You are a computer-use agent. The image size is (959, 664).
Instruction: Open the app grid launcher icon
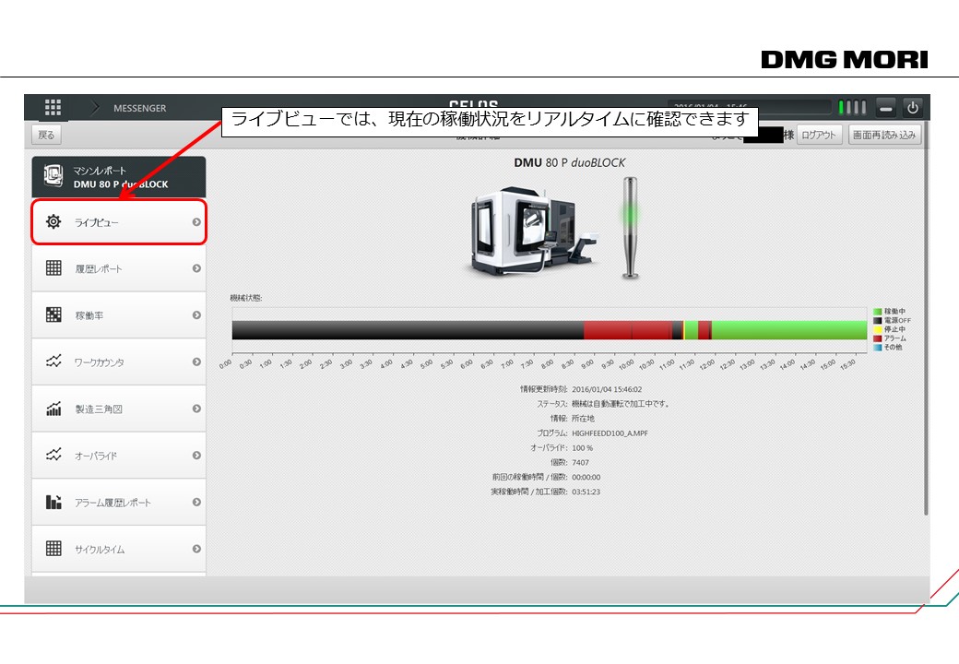click(x=53, y=108)
